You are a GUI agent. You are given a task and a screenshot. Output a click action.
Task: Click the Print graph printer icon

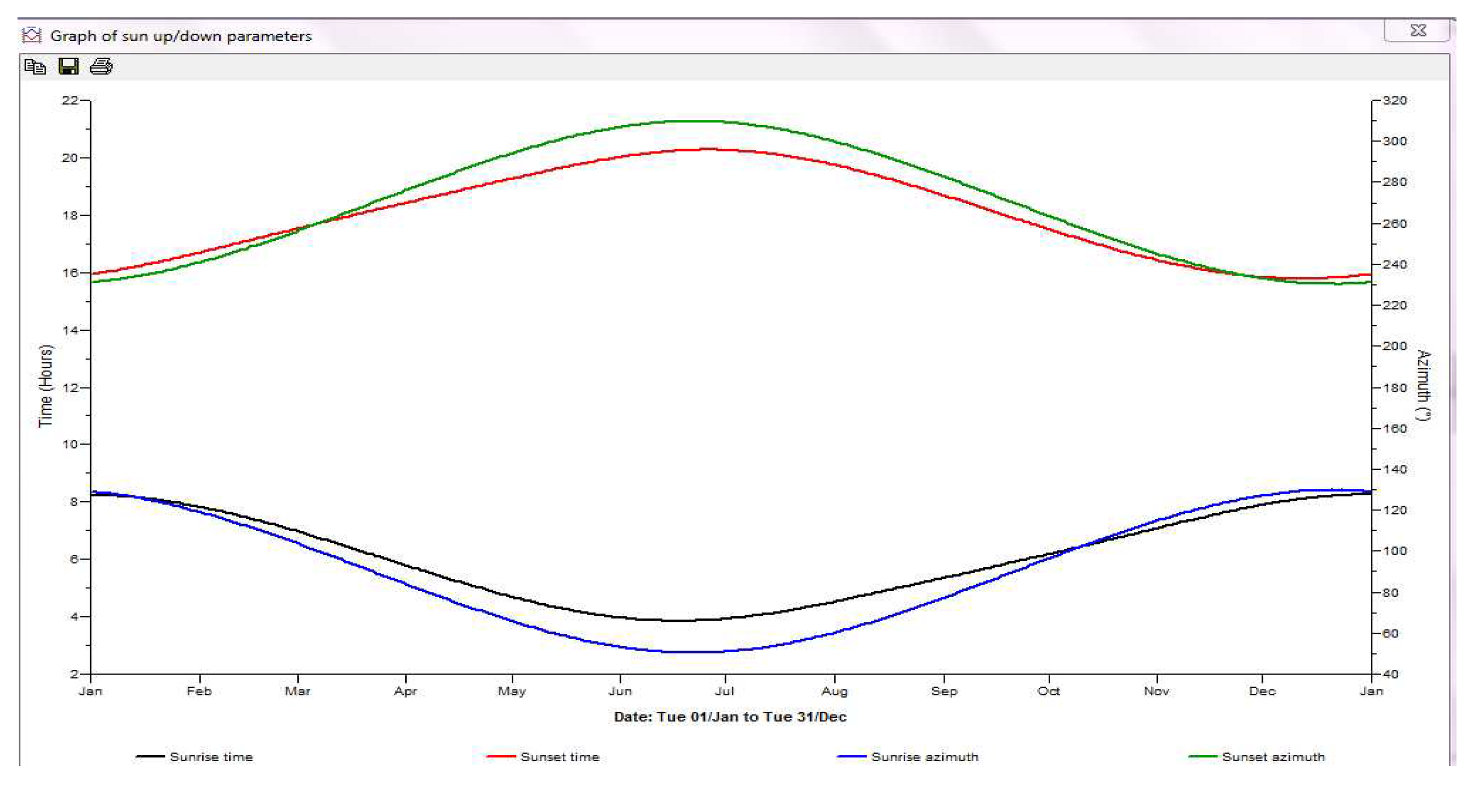101,67
